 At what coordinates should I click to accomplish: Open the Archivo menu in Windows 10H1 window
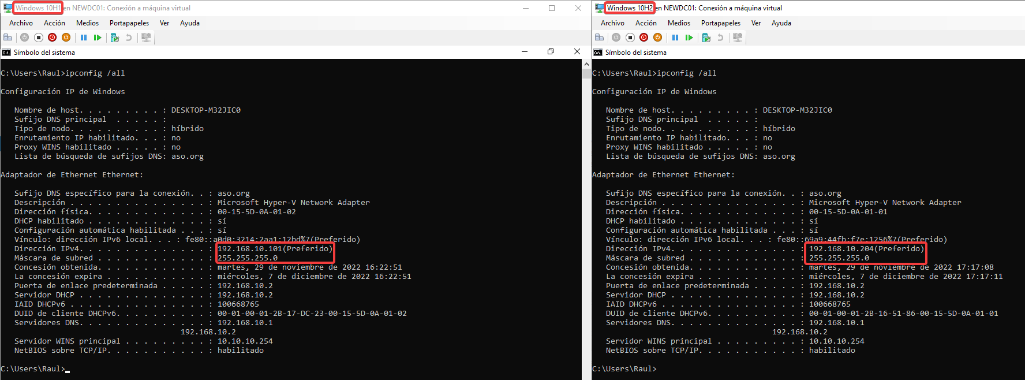point(21,23)
